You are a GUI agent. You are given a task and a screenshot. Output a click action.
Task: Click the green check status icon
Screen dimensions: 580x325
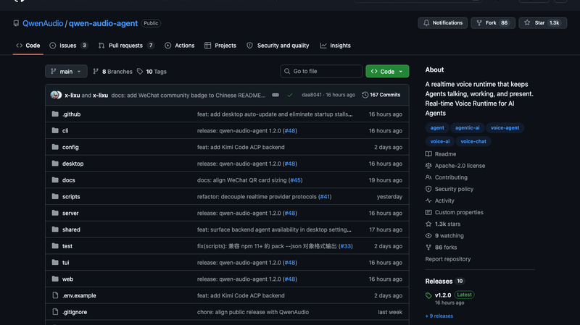(290, 95)
